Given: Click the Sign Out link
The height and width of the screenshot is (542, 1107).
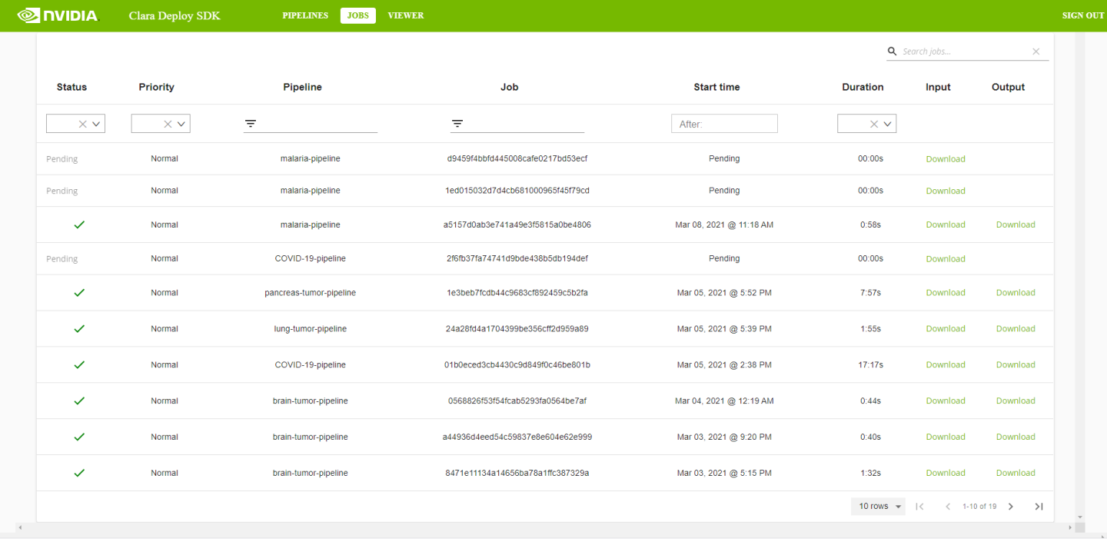Looking at the screenshot, I should [x=1082, y=15].
